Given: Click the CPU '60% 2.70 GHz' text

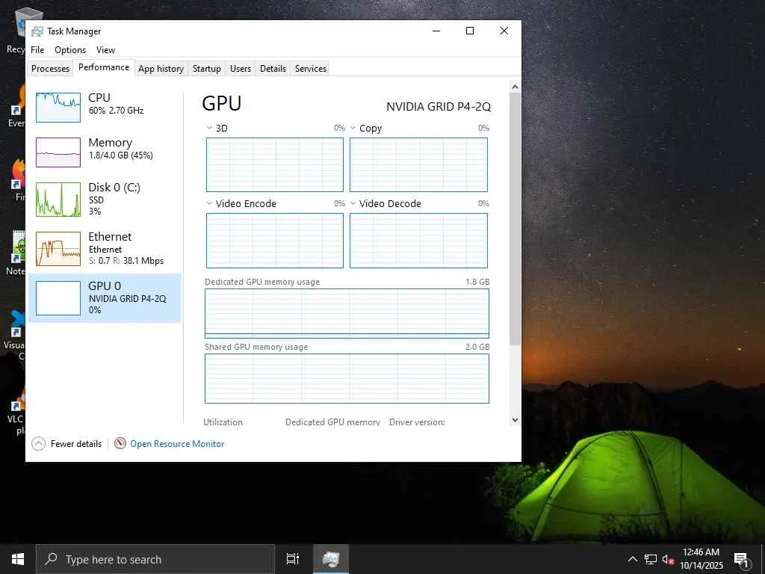Looking at the screenshot, I should coord(116,111).
